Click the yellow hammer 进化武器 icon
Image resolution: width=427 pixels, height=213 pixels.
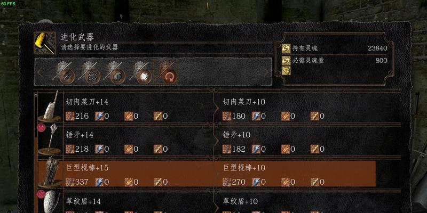tap(45, 43)
